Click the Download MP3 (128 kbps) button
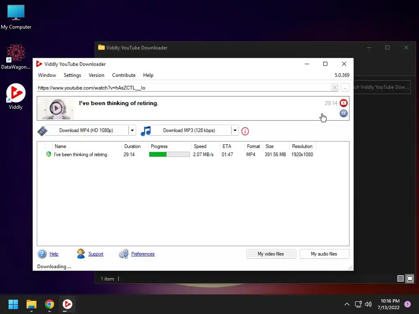 189,130
